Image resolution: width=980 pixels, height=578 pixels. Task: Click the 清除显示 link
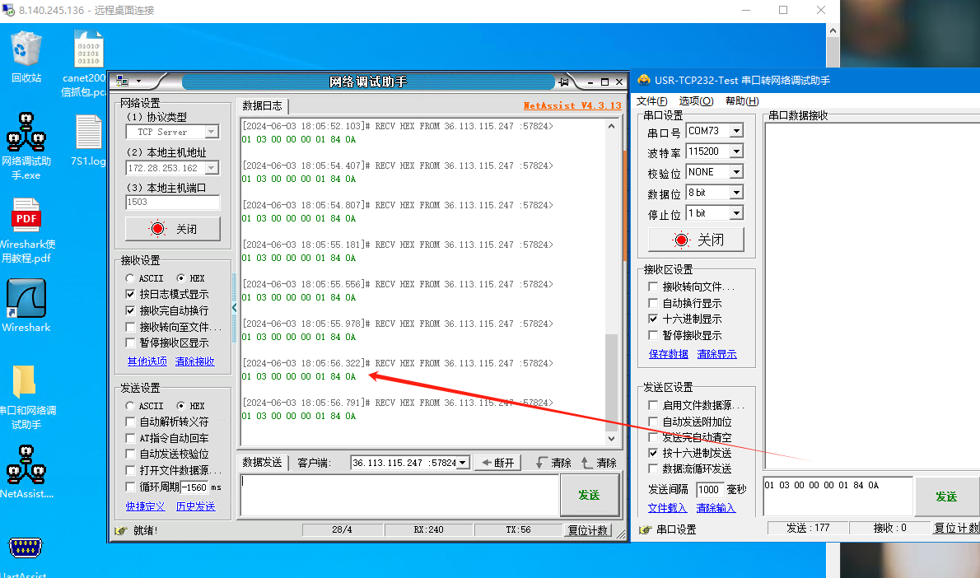[716, 354]
